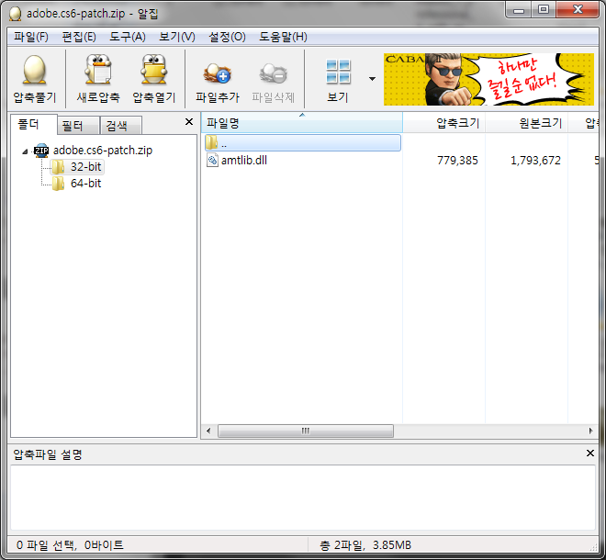Click the '총 2파일, 3.85MB' status text
The height and width of the screenshot is (560, 606).
coord(365,545)
